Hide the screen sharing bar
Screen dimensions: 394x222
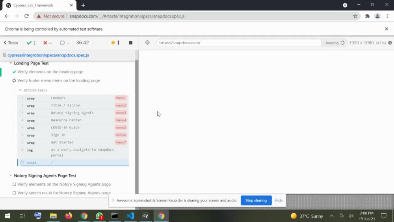pos(279,200)
